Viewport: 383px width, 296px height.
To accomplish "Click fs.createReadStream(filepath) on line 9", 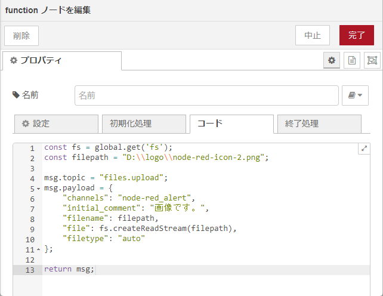I will [x=165, y=229].
